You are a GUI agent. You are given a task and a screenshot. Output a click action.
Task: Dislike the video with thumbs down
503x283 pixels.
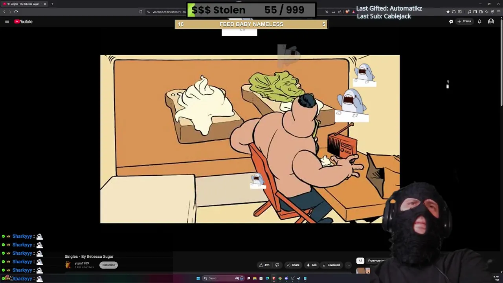(x=277, y=265)
